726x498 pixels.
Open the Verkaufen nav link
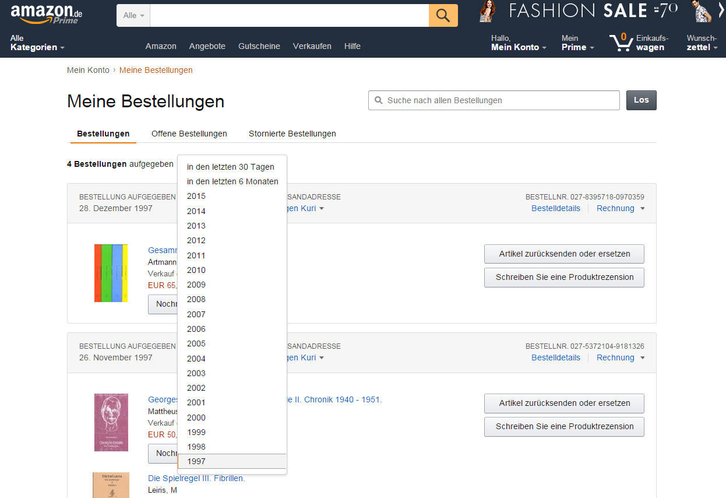coord(312,46)
